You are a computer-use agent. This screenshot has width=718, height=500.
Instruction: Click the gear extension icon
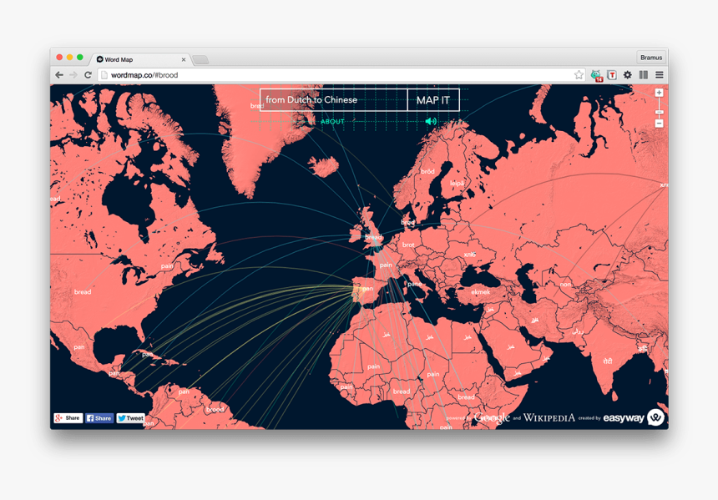[x=628, y=75]
